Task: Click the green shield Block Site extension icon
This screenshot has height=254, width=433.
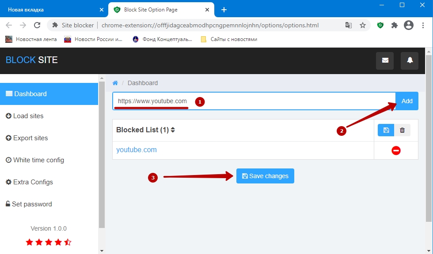Action: (380, 26)
